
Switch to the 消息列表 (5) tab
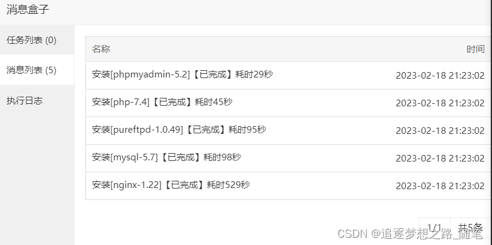(x=31, y=70)
